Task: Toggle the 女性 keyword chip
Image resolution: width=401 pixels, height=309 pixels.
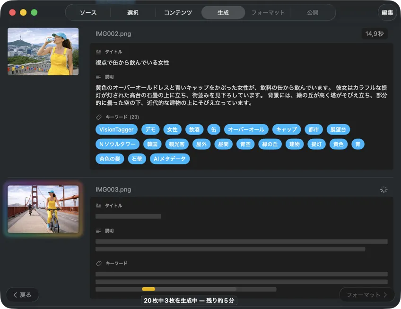Action: coord(172,129)
